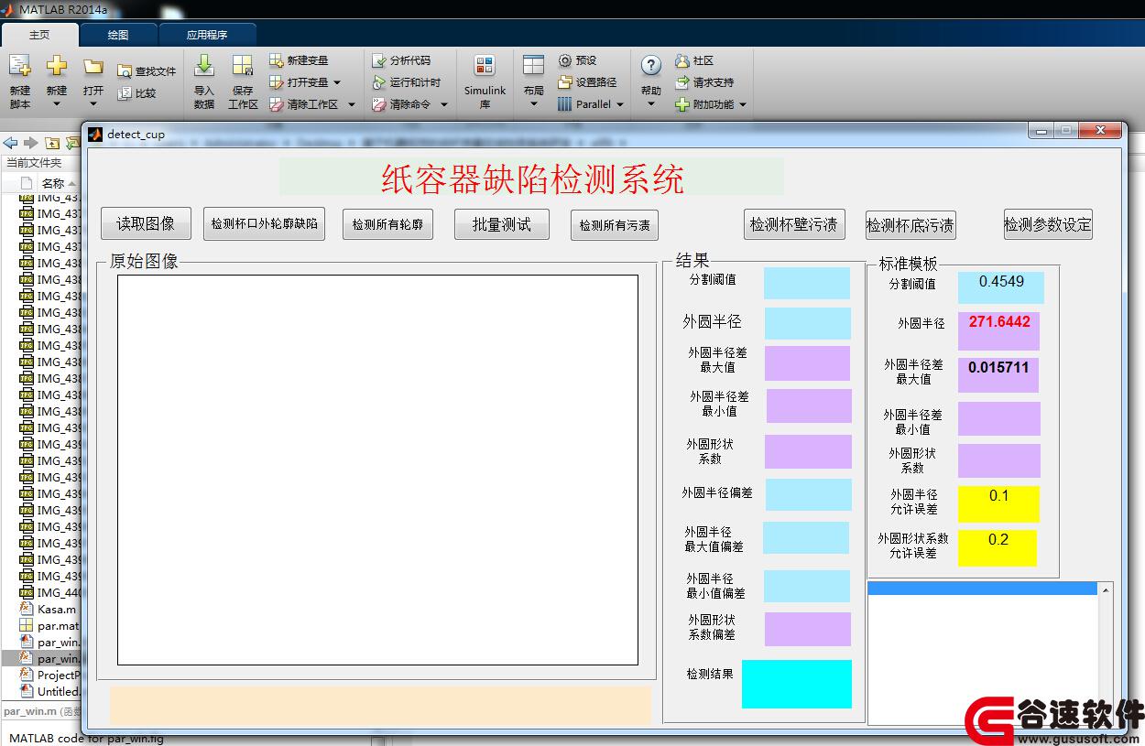Click the 读取图像 button
The height and width of the screenshot is (746, 1145).
pos(146,223)
